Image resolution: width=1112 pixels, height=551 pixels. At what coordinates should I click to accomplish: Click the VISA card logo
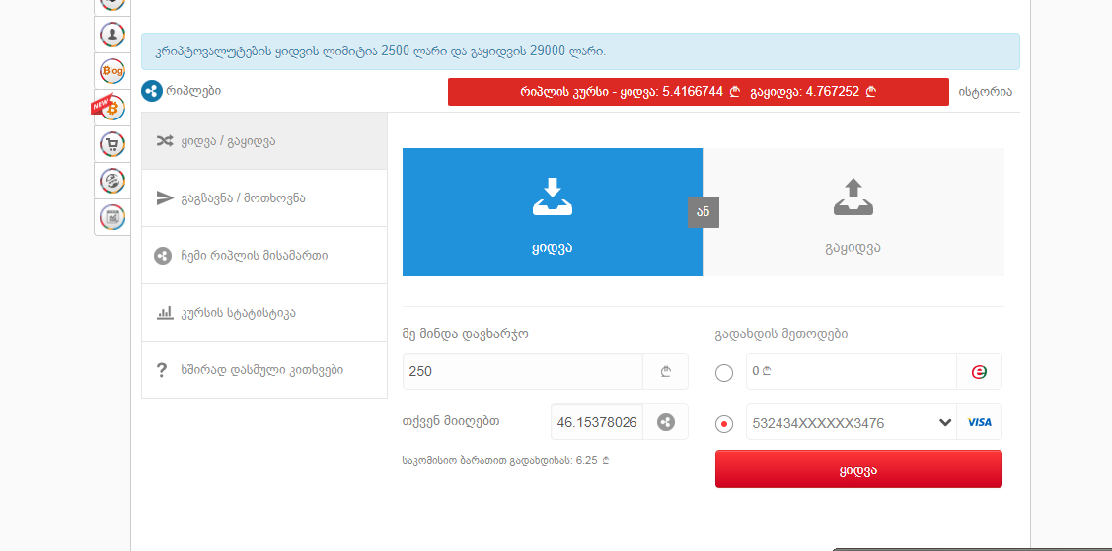pyautogui.click(x=980, y=422)
